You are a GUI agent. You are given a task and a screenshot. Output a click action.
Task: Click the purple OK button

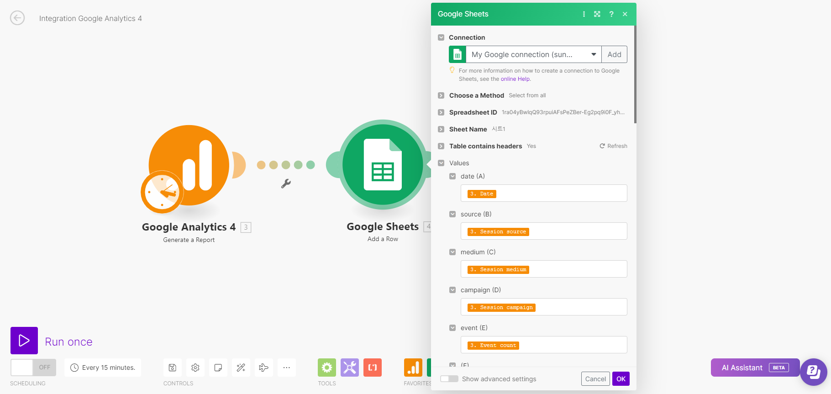click(x=621, y=379)
